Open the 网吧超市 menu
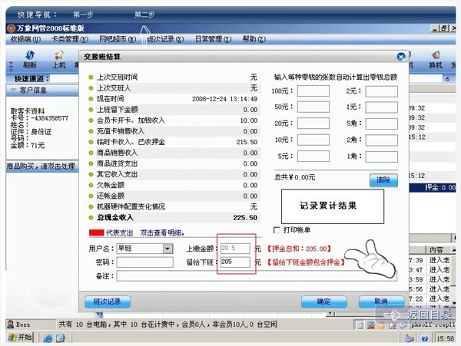The image size is (461, 346). click(x=118, y=39)
